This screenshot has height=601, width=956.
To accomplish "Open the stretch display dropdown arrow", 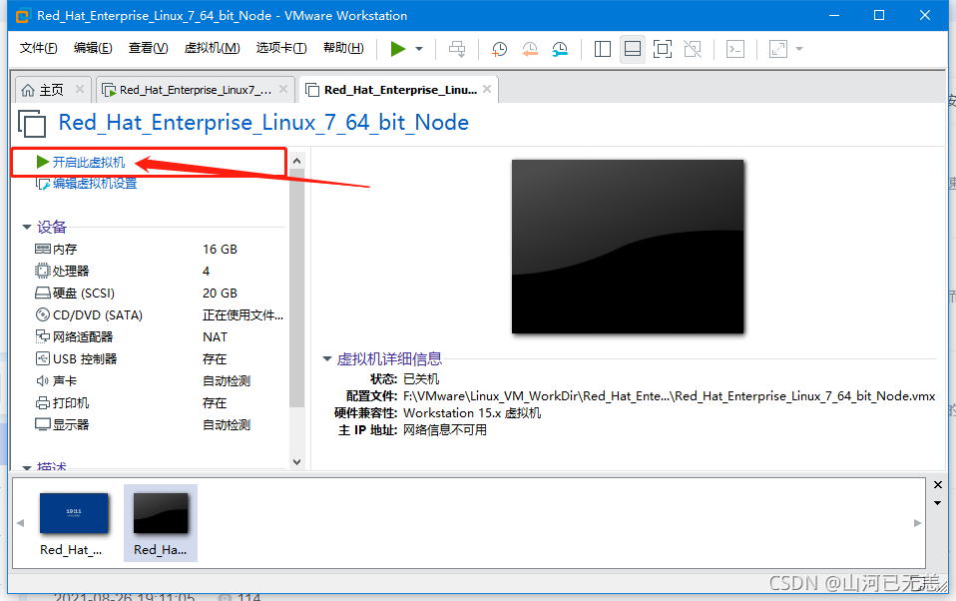I will click(799, 49).
